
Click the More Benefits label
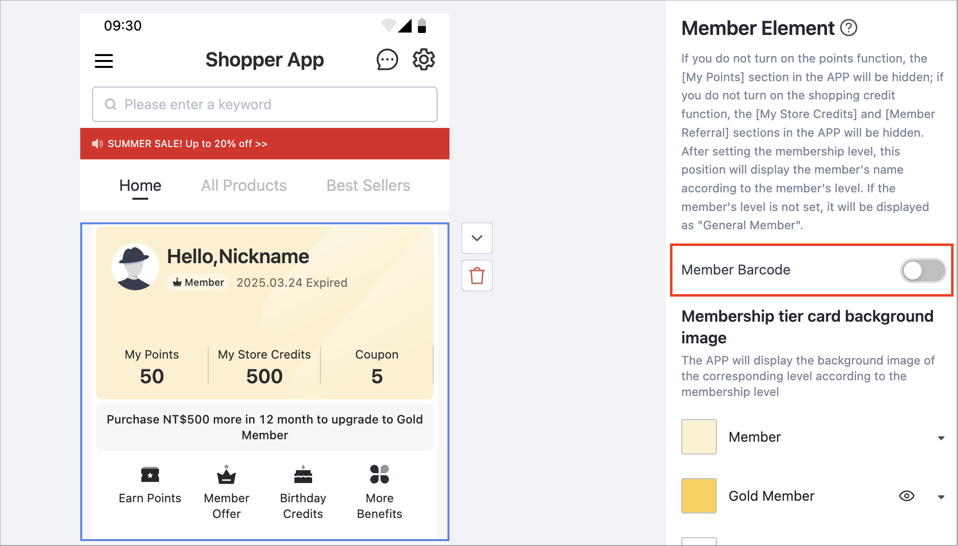point(380,506)
